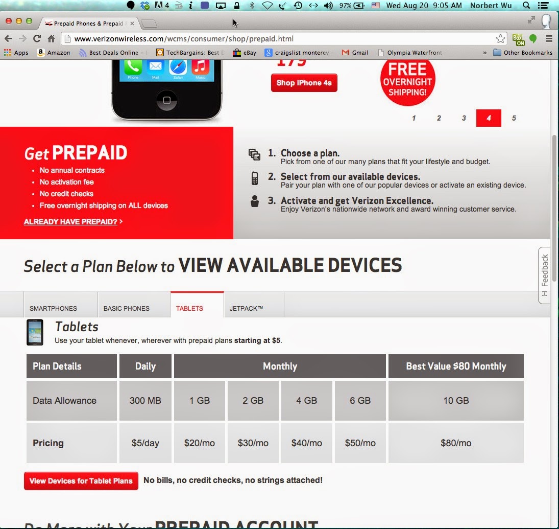559x529 pixels.
Task: Click the Time Machine clock icon
Action: (298, 5)
